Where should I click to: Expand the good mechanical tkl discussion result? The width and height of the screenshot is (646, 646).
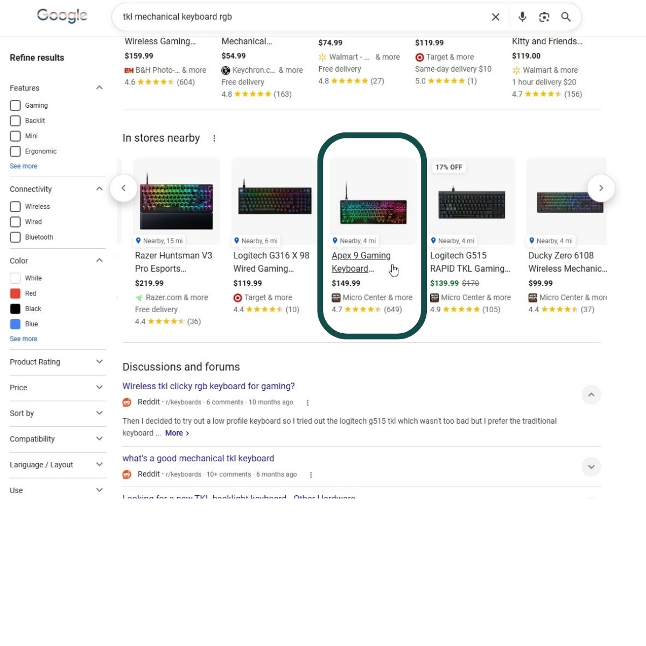pos(591,467)
